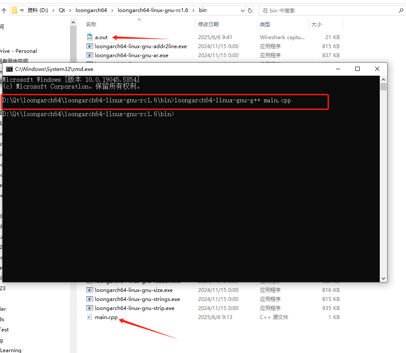
Task: Select the loongarch64-linux-gnu-strip.exe file icon
Action: [90, 308]
